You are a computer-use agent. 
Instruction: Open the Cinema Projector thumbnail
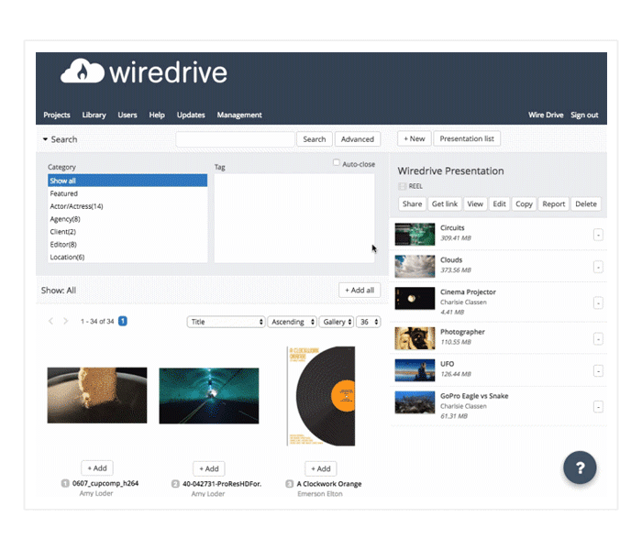pos(415,298)
